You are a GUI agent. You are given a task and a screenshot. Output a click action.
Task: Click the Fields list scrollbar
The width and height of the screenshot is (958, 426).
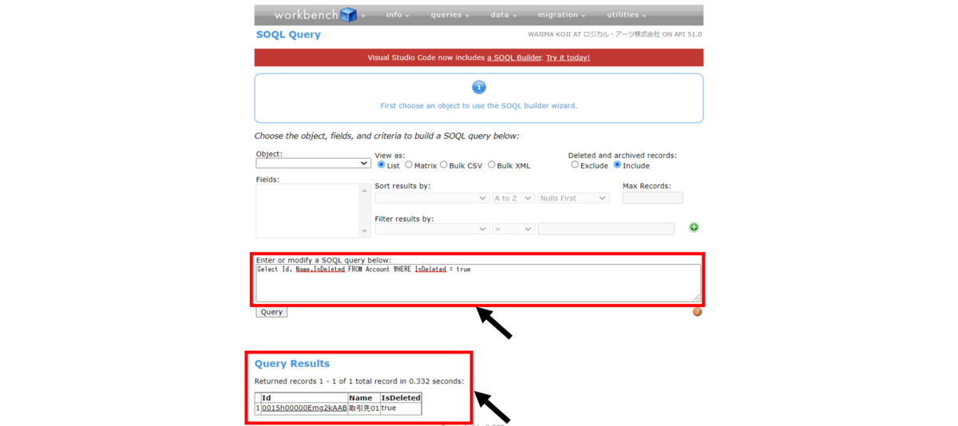366,211
